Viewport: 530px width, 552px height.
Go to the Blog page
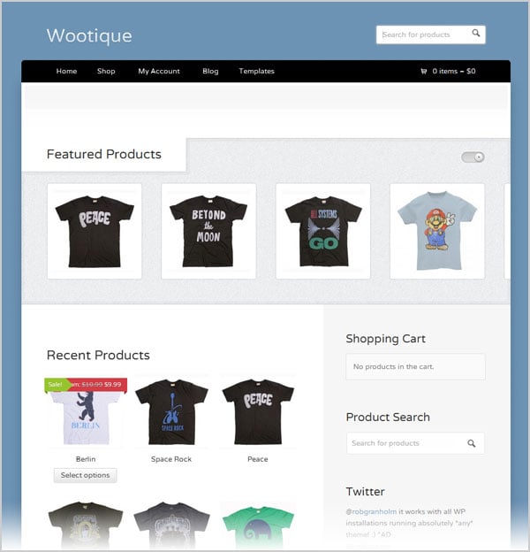click(210, 71)
